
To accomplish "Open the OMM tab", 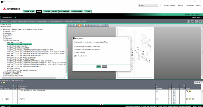I will tap(54, 12).
